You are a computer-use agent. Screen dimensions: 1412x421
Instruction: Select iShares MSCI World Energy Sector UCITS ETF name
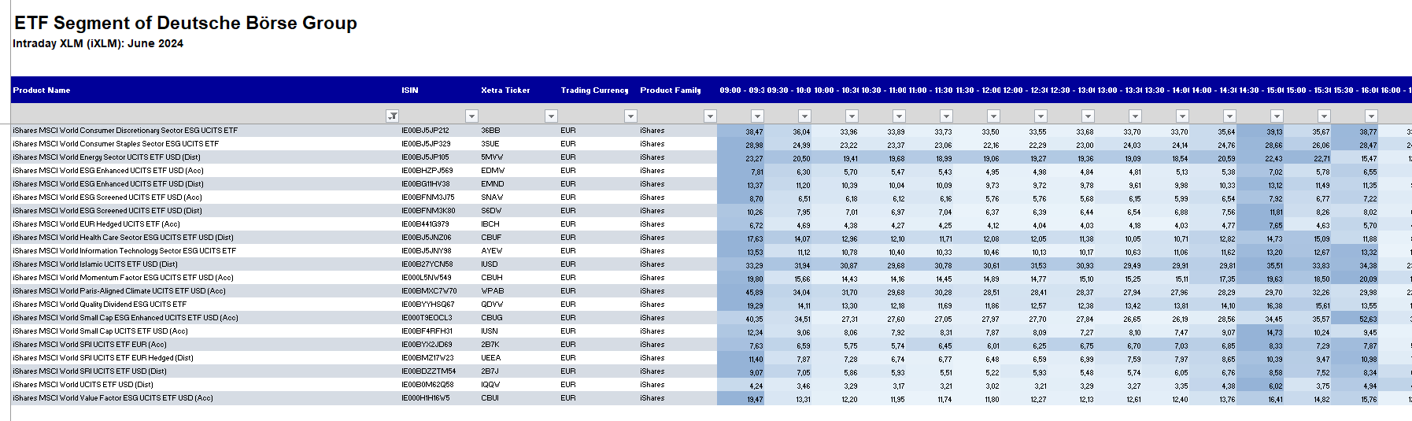(106, 157)
